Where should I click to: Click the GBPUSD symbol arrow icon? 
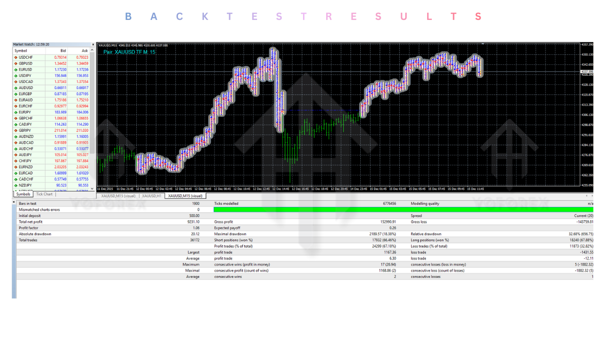coord(15,63)
